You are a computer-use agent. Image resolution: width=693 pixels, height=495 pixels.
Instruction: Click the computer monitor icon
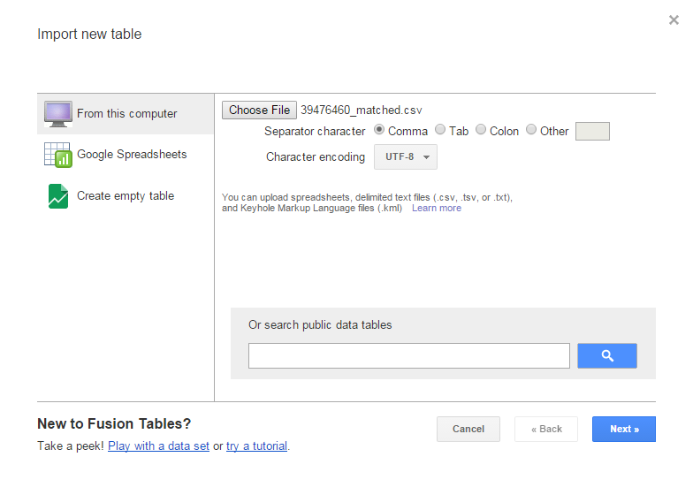(x=58, y=114)
